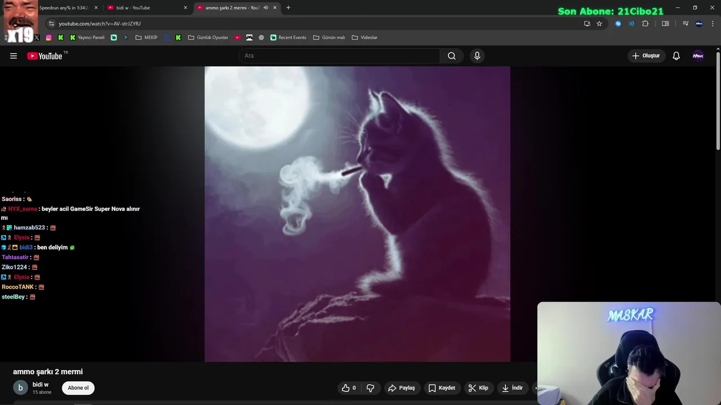Open the Instagram bookmark
Image resolution: width=721 pixels, height=405 pixels.
coord(49,38)
